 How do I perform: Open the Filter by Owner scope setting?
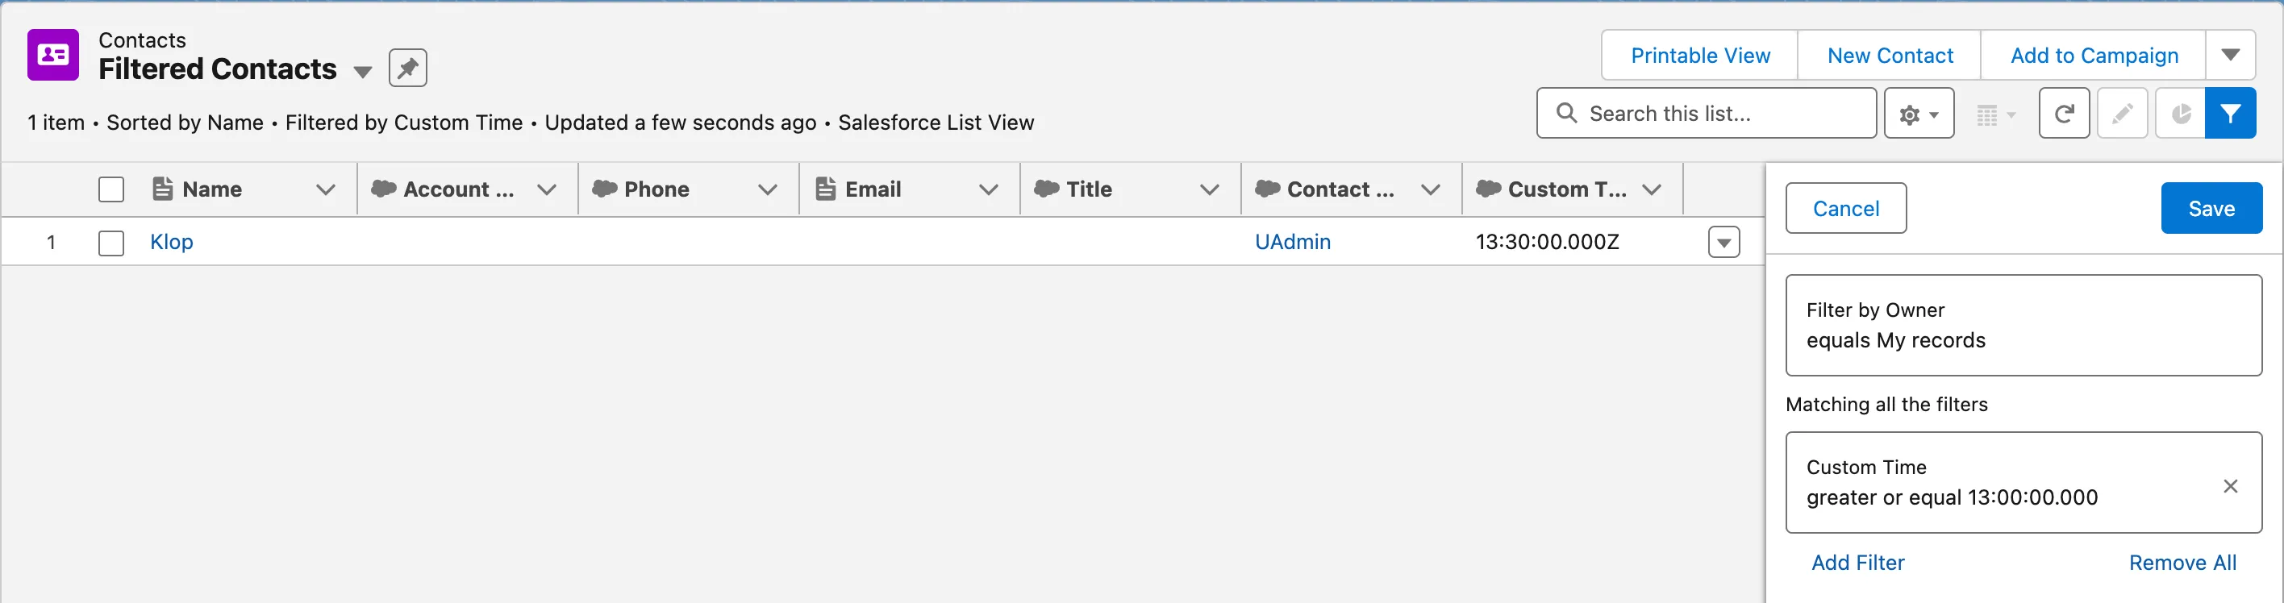coord(2023,325)
